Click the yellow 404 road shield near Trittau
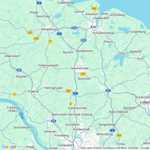This screenshot has width=150, height=150. click(x=119, y=135)
